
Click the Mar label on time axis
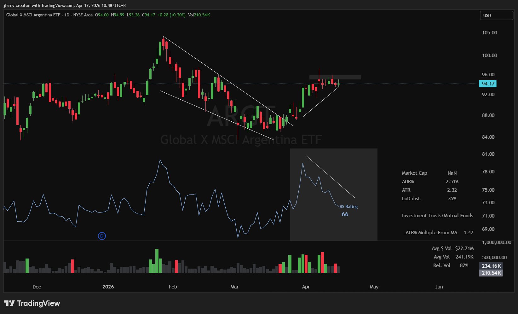point(234,287)
